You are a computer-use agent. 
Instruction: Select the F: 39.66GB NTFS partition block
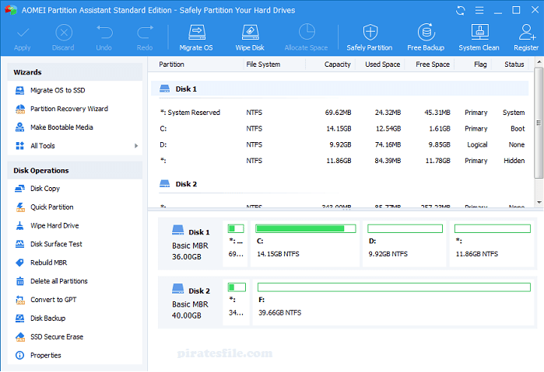(x=394, y=303)
